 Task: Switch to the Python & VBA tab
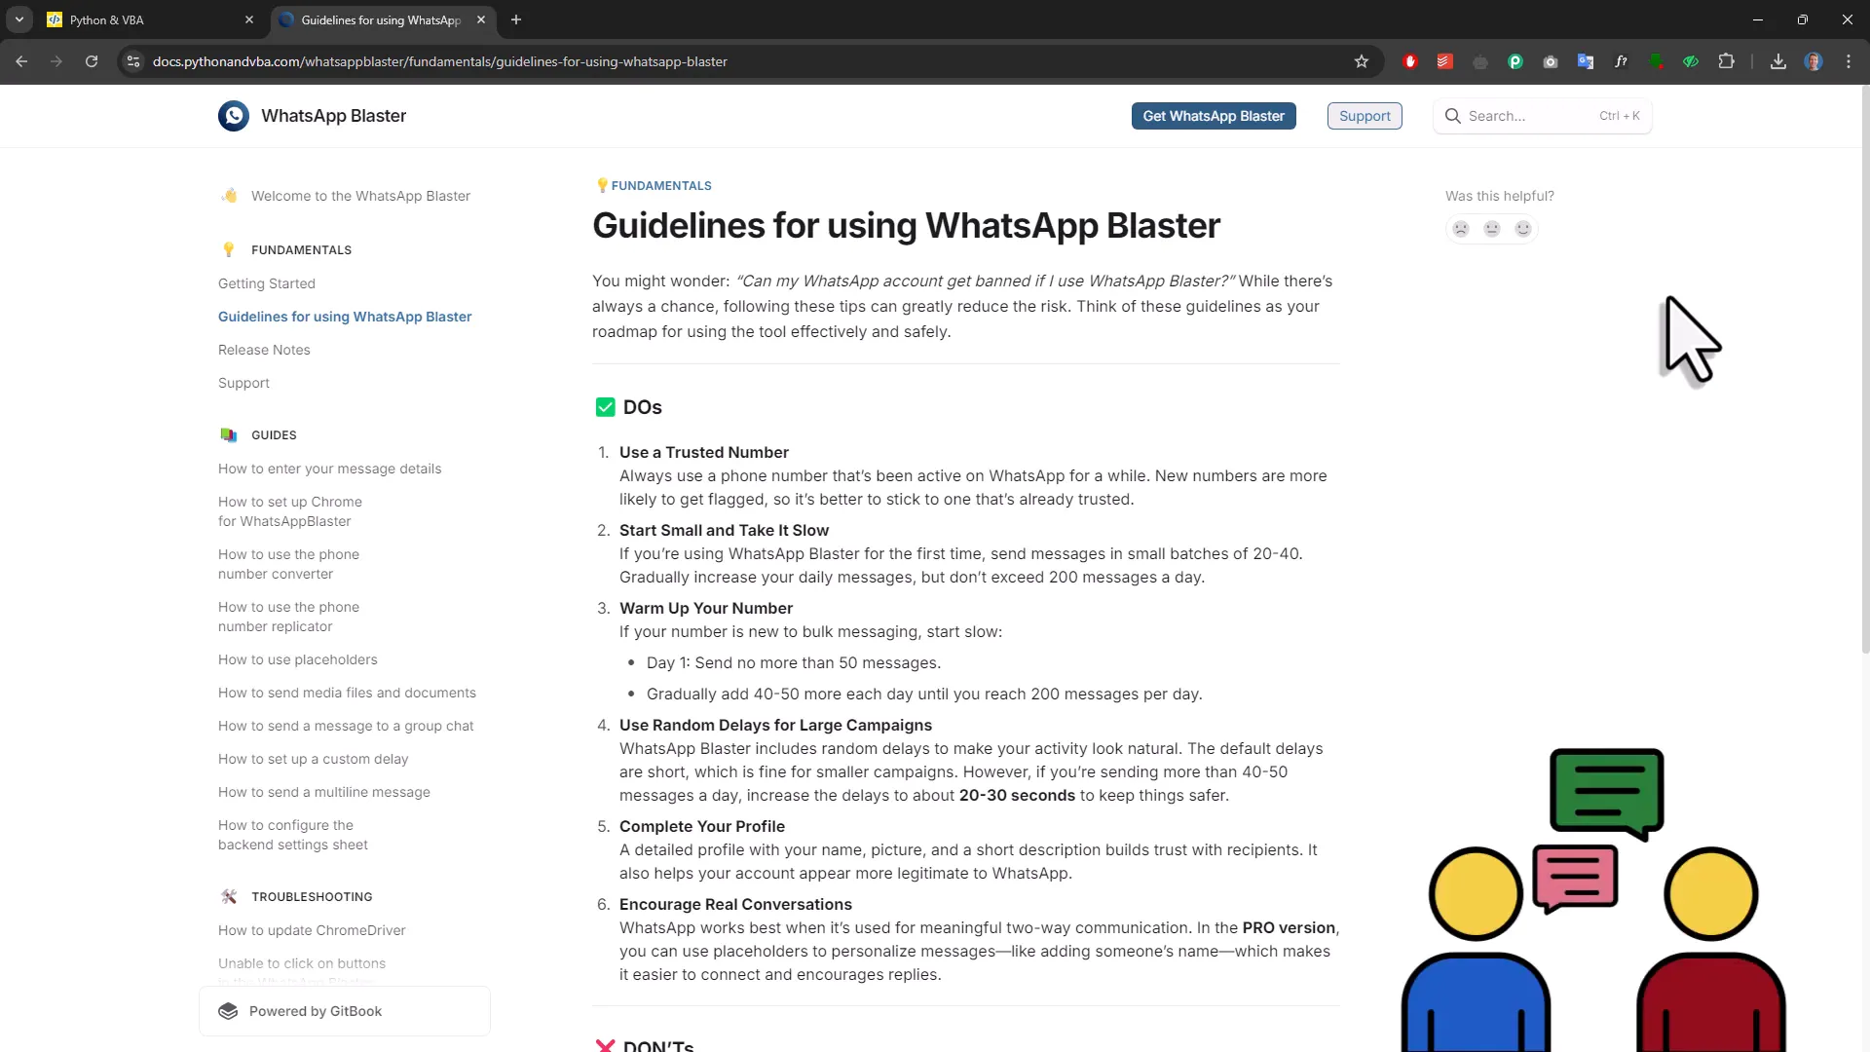[151, 19]
